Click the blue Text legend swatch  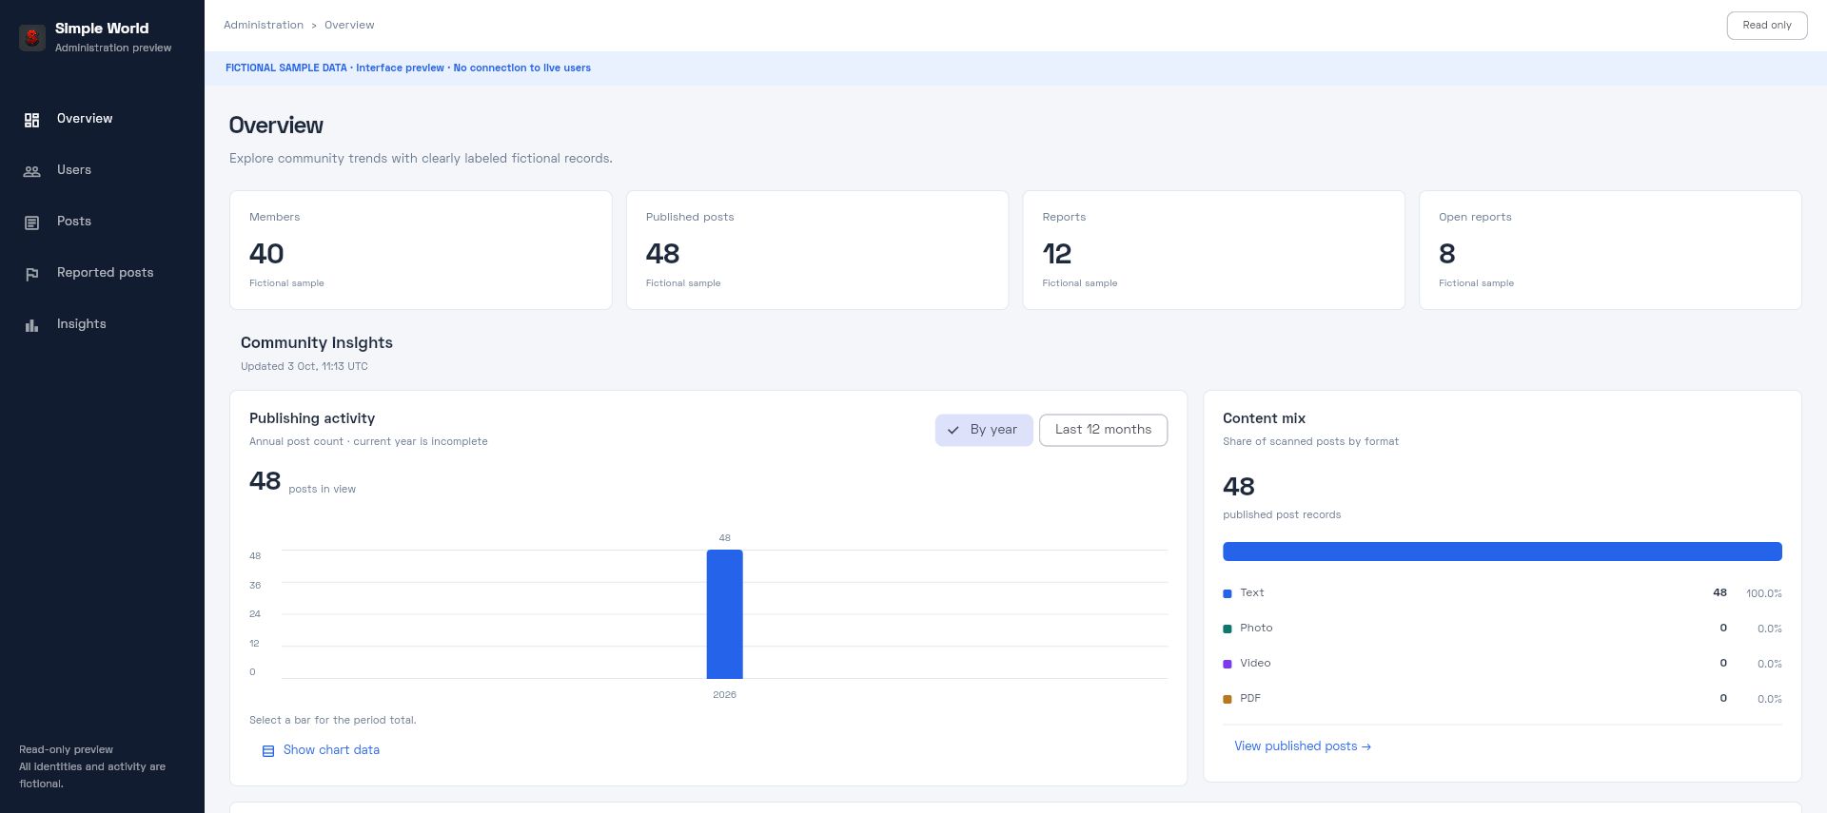click(x=1228, y=594)
